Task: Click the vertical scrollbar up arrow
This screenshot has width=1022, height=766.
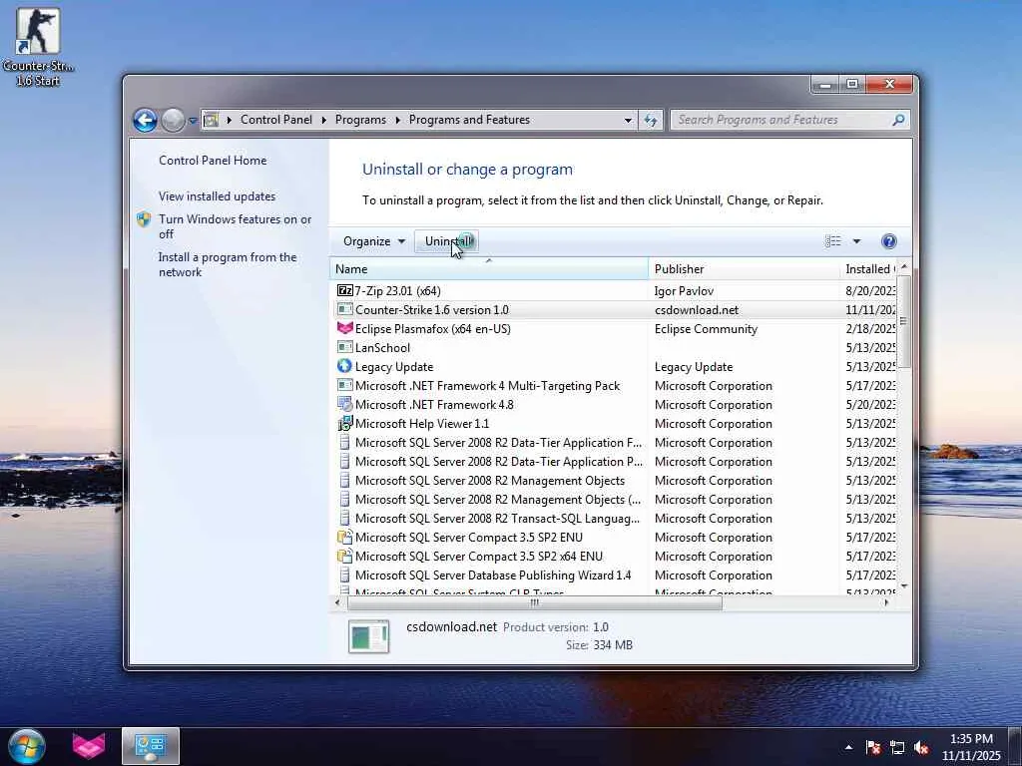Action: [904, 266]
